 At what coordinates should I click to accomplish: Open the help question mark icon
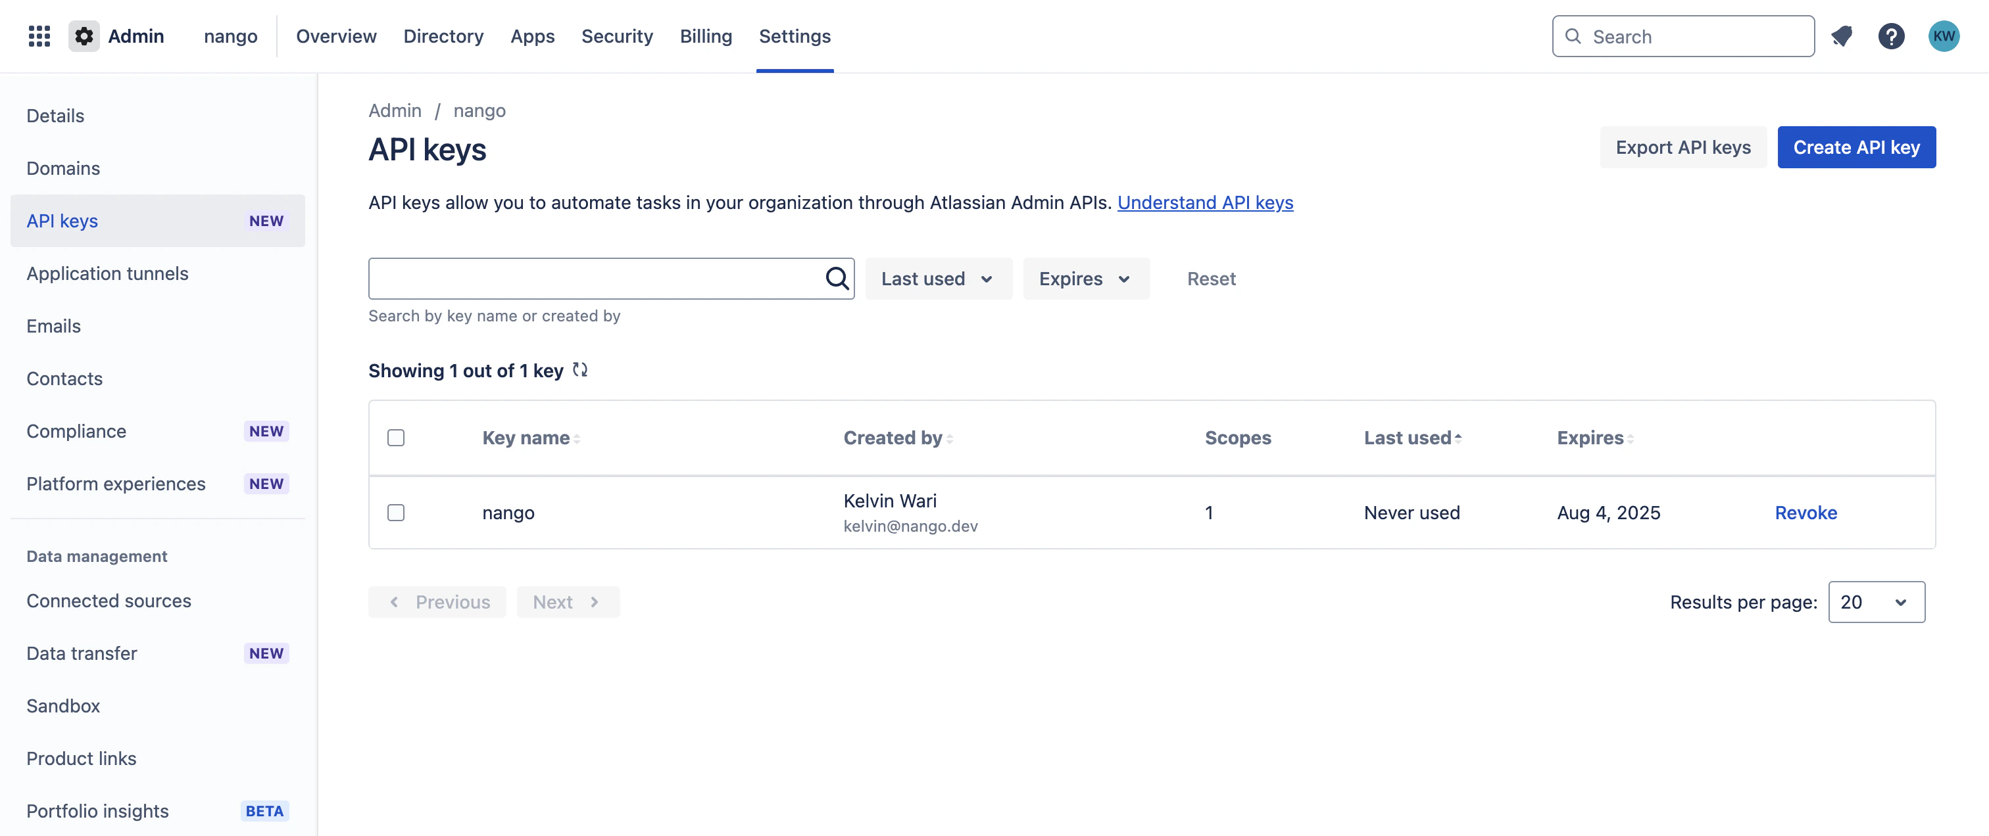1891,36
